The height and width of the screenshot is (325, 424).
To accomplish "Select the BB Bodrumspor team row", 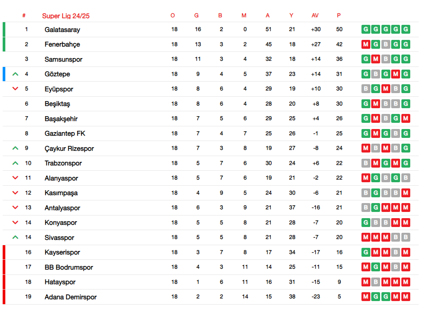I will tap(211, 267).
